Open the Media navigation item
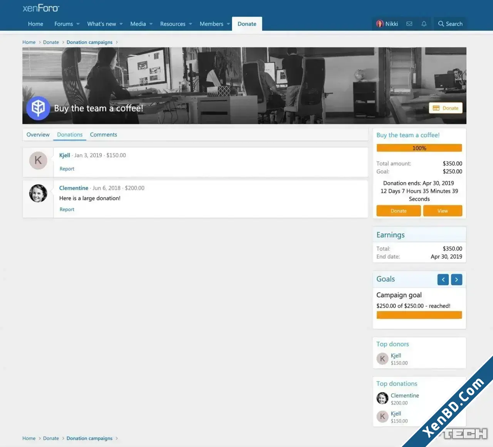Image resolution: width=493 pixels, height=447 pixels. 138,24
